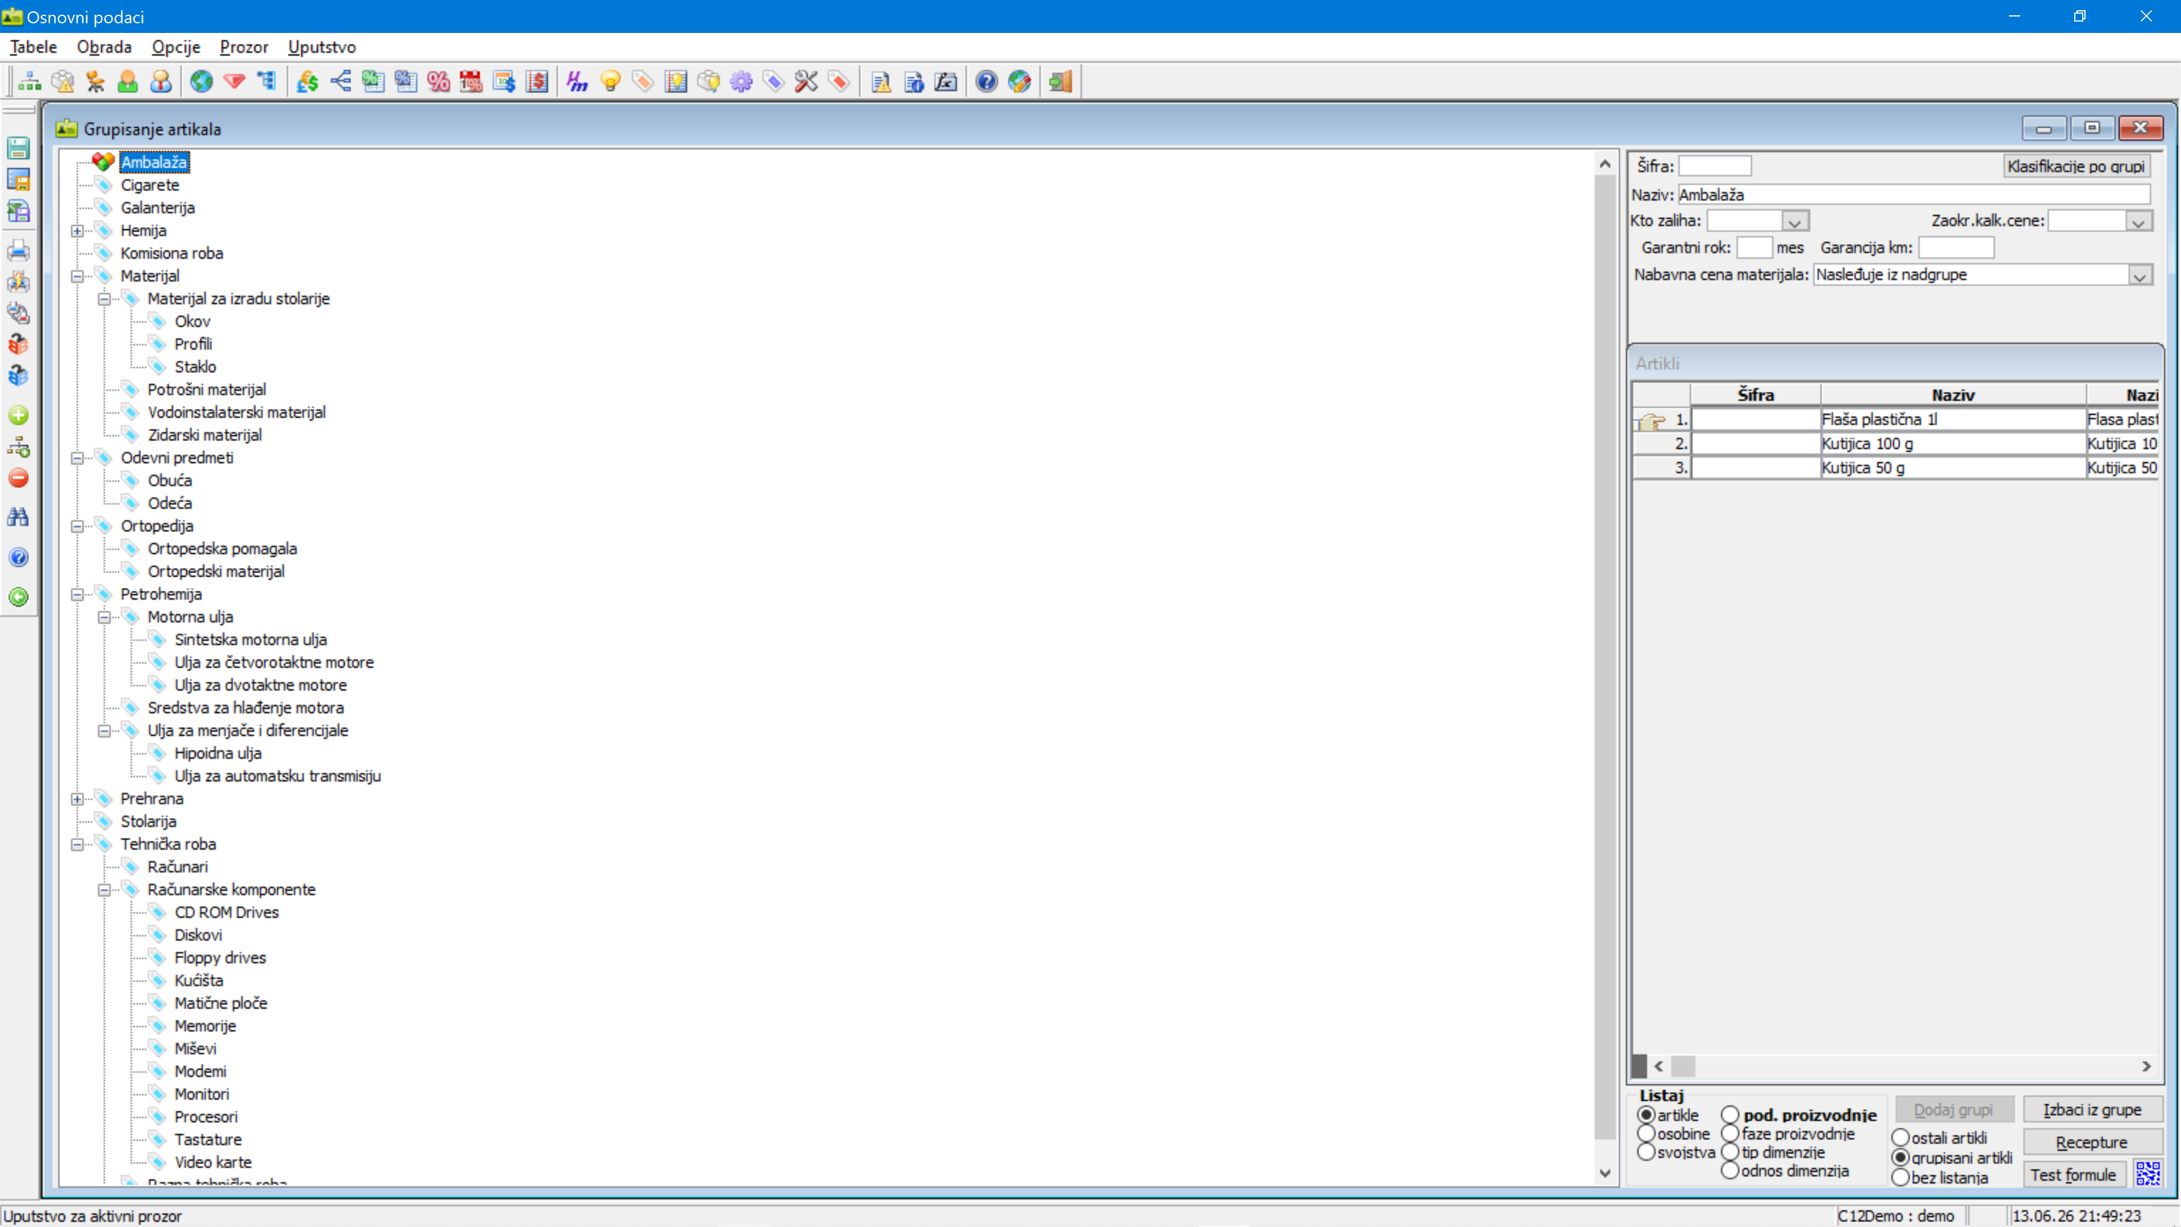Collapse the Materijal tree node
Screen dimensions: 2181x1227
point(77,276)
